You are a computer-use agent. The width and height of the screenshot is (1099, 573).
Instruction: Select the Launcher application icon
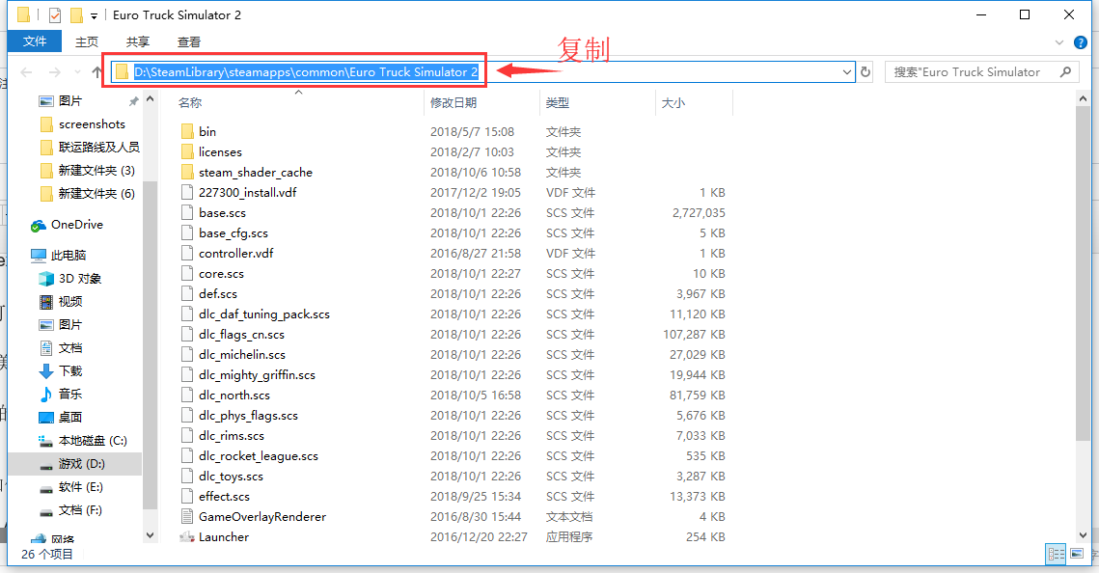coord(187,537)
